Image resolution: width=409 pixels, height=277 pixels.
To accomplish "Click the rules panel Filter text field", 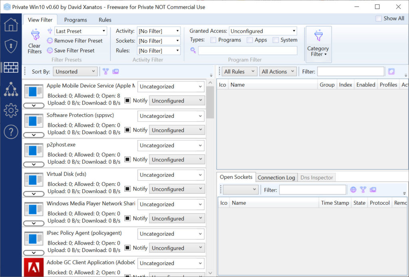I will 351,71.
